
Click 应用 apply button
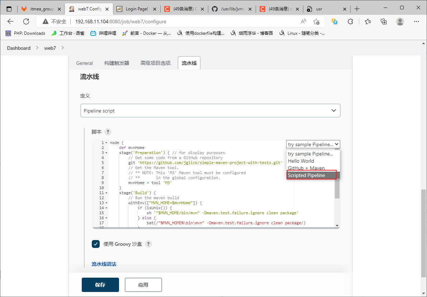(x=143, y=285)
